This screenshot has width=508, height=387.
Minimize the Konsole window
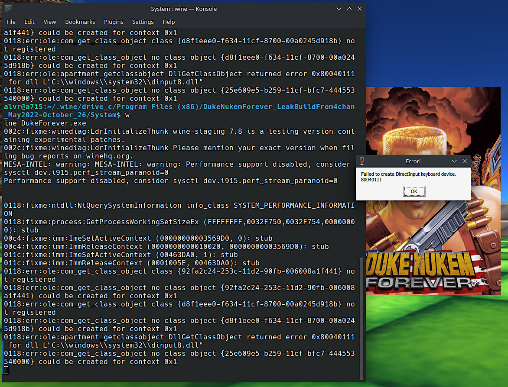click(x=339, y=9)
